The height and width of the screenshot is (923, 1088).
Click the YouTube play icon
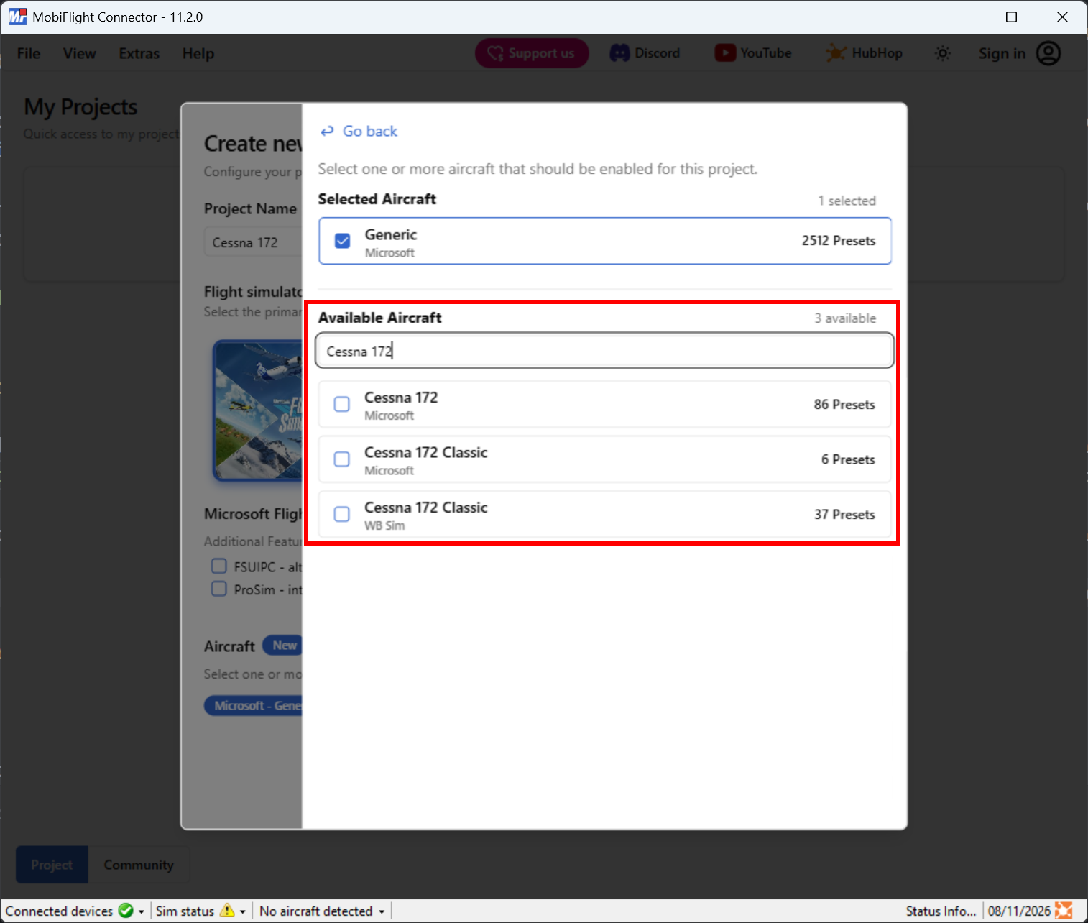tap(725, 53)
